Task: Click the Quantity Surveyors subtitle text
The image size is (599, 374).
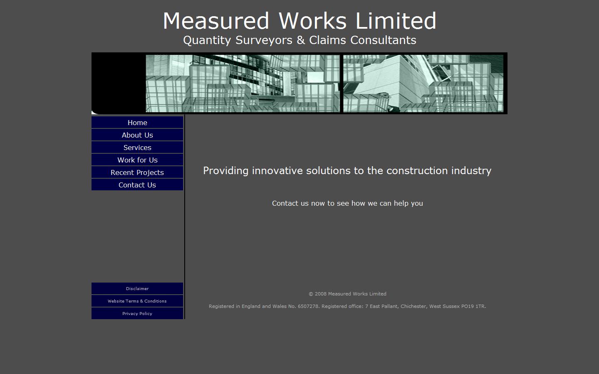Action: click(299, 40)
